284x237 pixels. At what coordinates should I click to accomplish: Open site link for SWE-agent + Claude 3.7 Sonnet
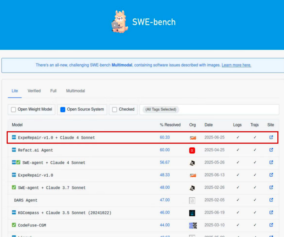point(271,187)
